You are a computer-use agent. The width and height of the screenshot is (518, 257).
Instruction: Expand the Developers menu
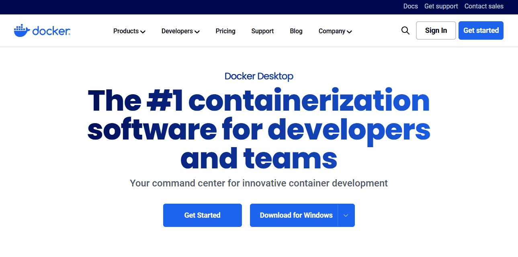point(180,31)
